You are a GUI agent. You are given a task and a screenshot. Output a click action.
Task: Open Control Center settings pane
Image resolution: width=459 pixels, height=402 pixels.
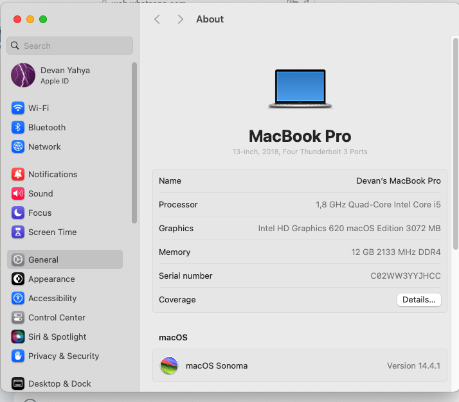(57, 317)
